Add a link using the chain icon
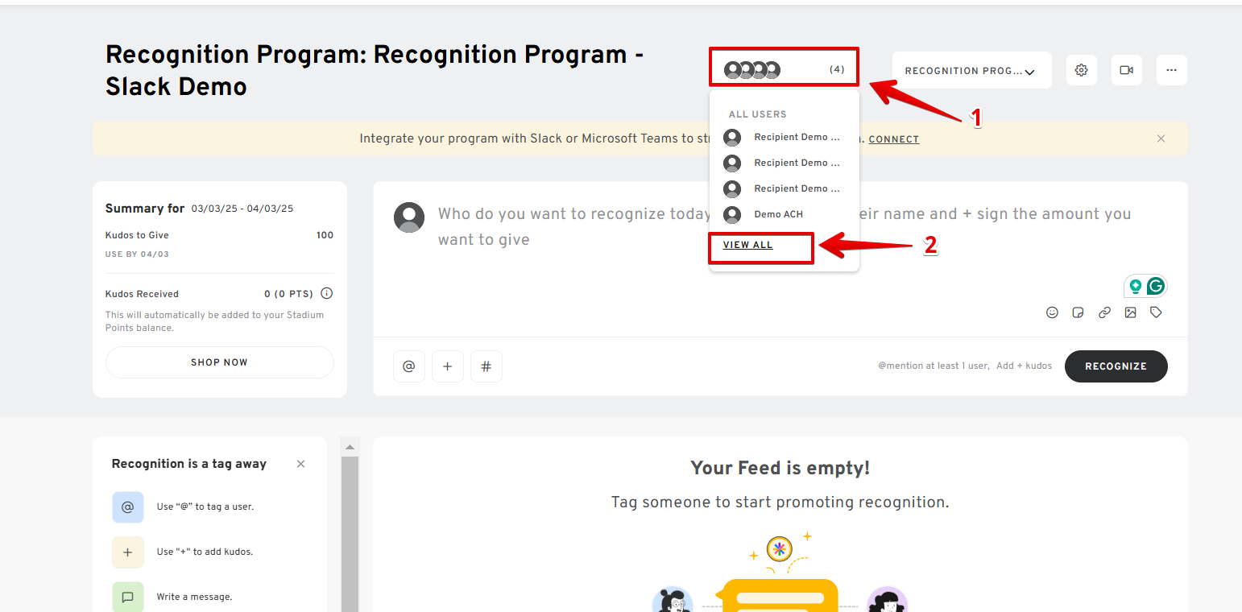This screenshot has width=1242, height=612. click(1104, 312)
